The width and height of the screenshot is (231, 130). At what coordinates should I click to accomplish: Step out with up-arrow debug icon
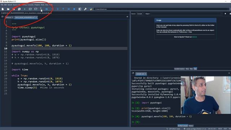pyautogui.click(x=63, y=9)
